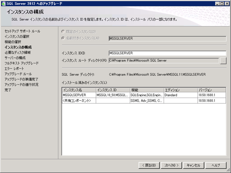The image size is (231, 173).
Task: Sort by エディション column header
Action: point(181,90)
